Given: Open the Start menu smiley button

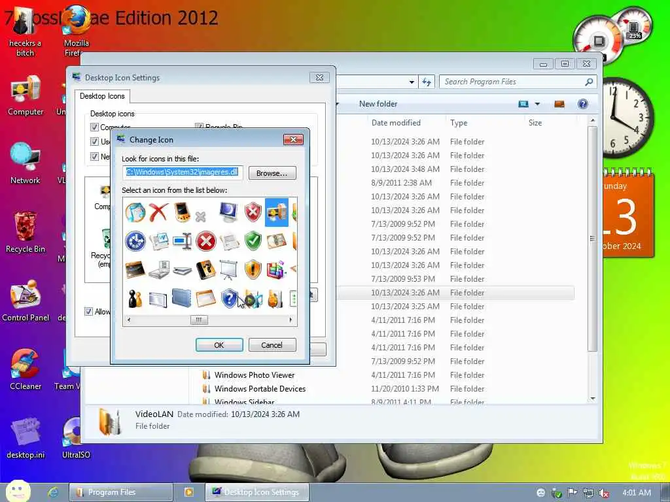Looking at the screenshot, I should pyautogui.click(x=18, y=491).
